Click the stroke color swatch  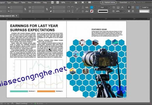click(x=92, y=11)
